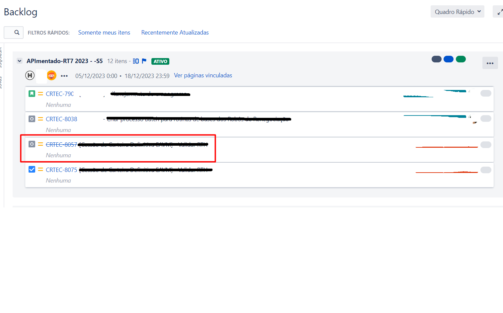Click gray issue type icon of CRTEC-8038
Image resolution: width=503 pixels, height=313 pixels.
pyautogui.click(x=32, y=119)
